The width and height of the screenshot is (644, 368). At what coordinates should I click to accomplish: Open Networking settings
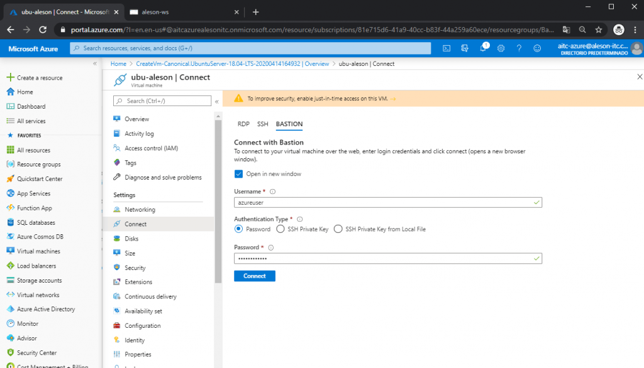coord(140,209)
